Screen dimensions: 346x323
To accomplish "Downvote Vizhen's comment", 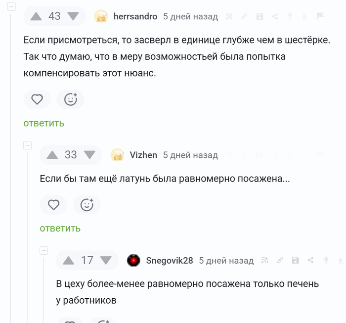I will (x=89, y=155).
